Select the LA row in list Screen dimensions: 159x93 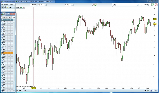(7, 25)
